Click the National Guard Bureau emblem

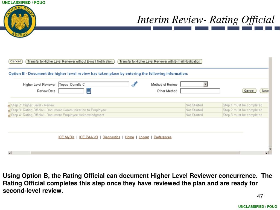pyautogui.click(x=20, y=21)
